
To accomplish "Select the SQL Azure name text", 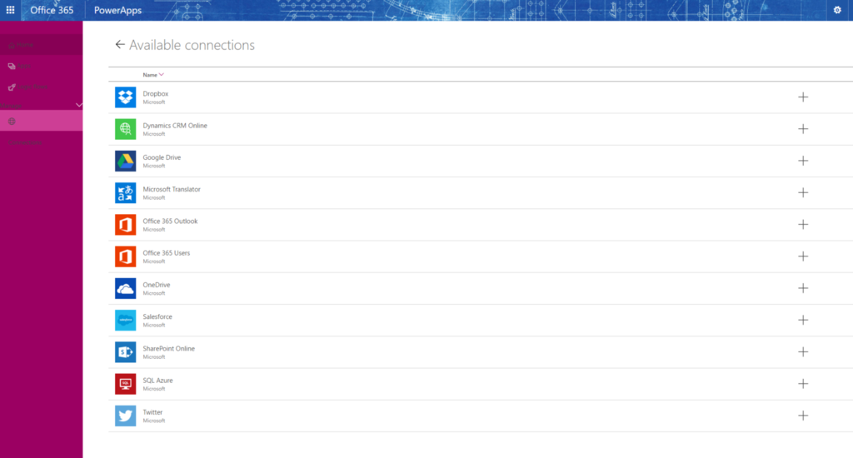I will coord(157,381).
